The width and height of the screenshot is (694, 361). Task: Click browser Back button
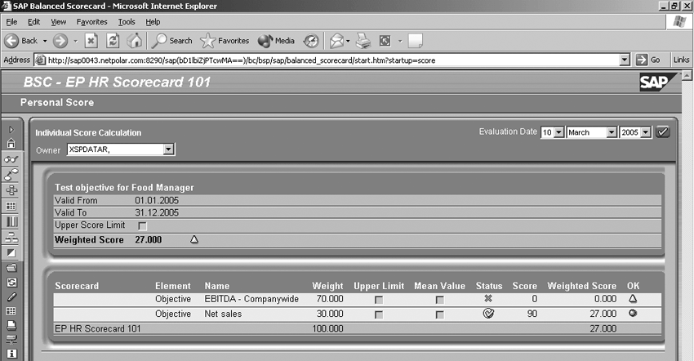[22, 41]
